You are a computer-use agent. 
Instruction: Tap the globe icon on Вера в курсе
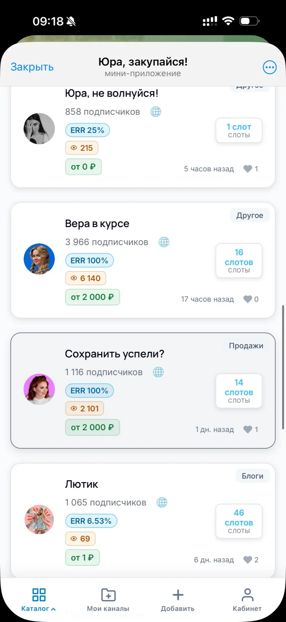click(164, 242)
